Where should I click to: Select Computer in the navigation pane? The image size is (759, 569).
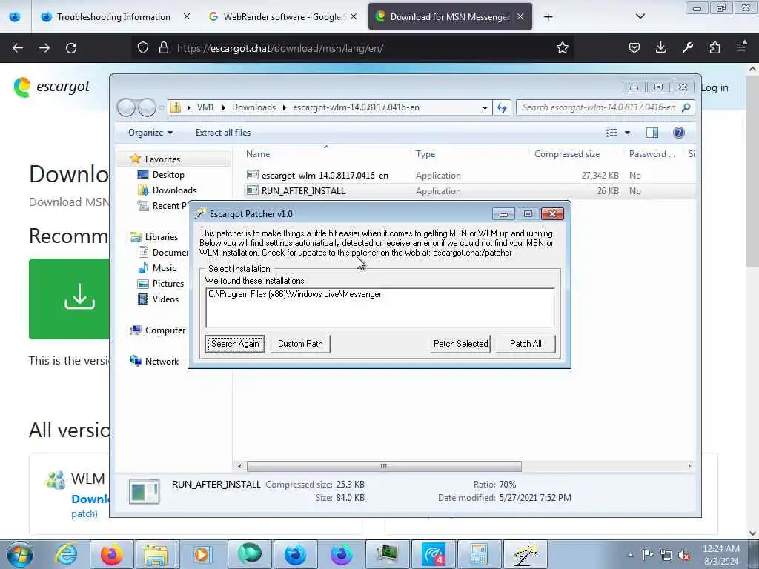(165, 330)
